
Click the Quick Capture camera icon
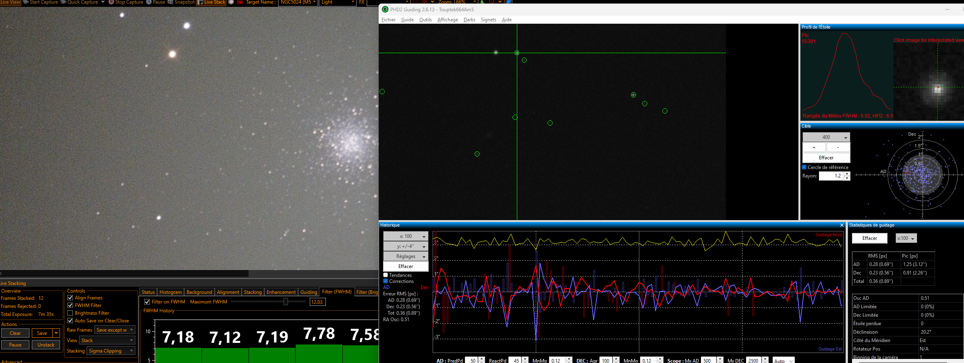(x=63, y=2)
